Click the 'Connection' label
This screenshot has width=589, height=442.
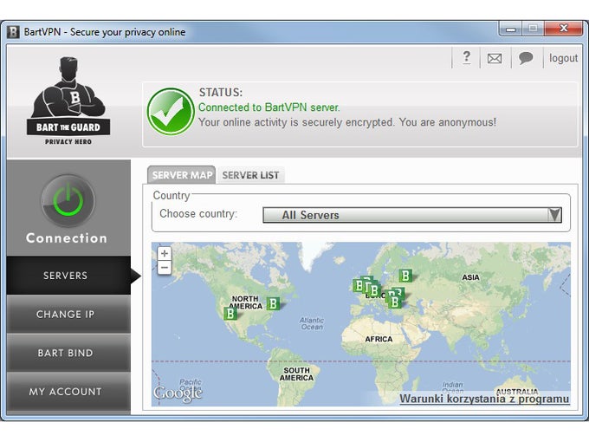click(67, 238)
